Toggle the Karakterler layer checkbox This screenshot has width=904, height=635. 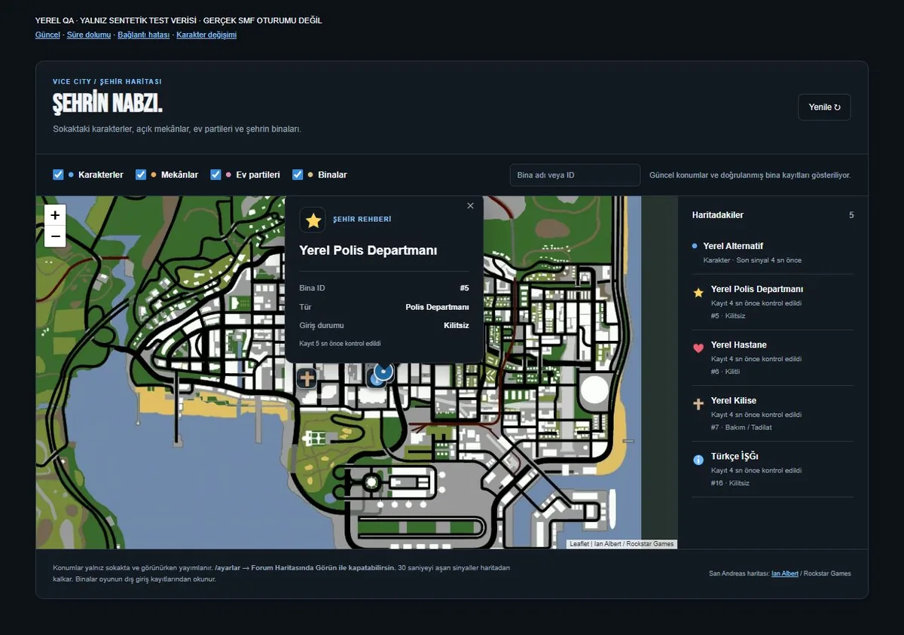(58, 175)
